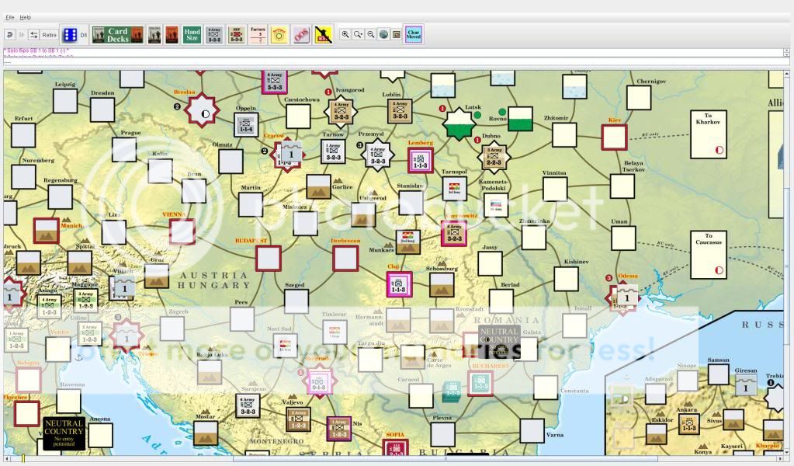Open the grey soldiers hand icon
The height and width of the screenshot is (466, 794).
(154, 35)
